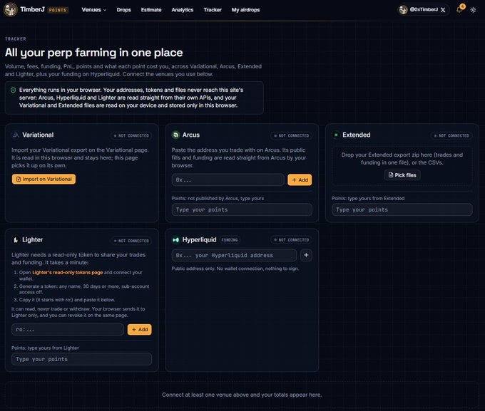Screen dimensions: 485x411
Task: Click the green shield privacy icon
Action: (x=13, y=90)
